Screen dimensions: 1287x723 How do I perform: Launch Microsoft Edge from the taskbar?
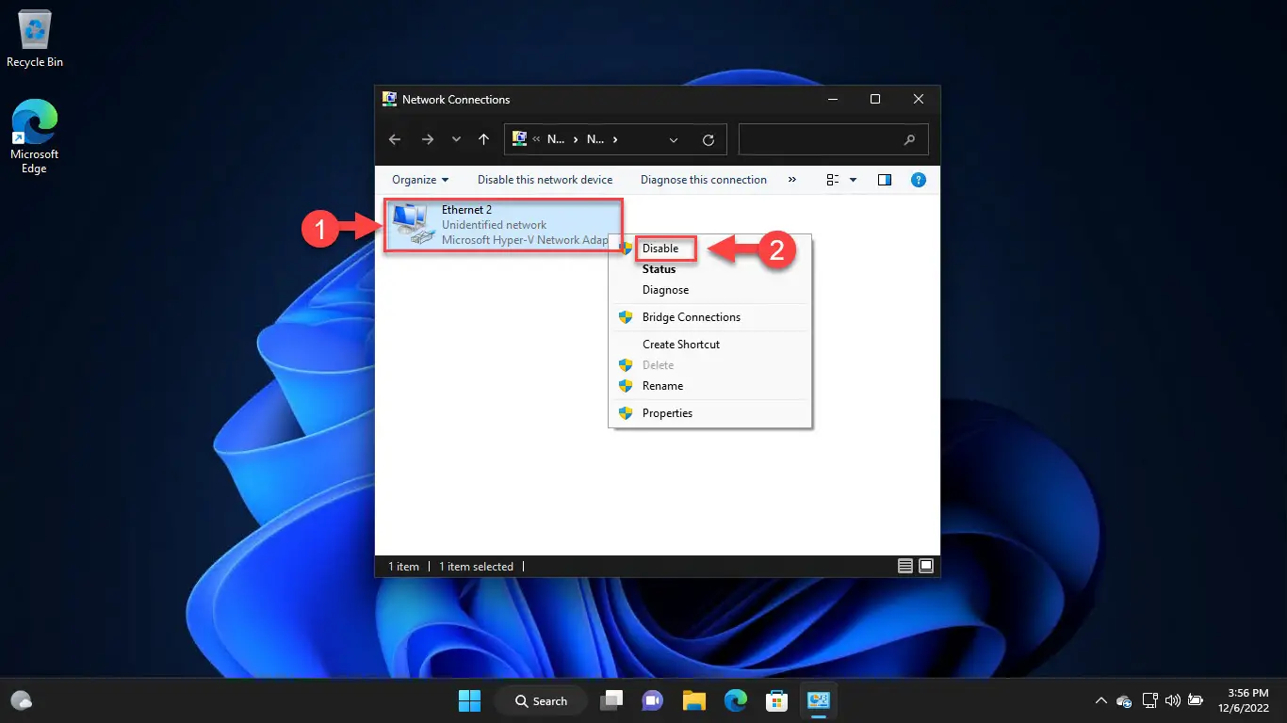736,700
